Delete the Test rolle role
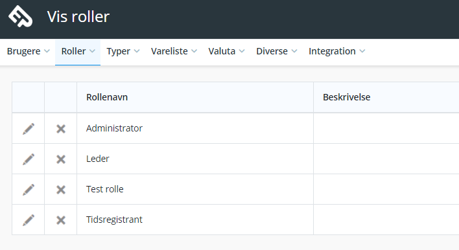459x250 pixels. point(61,190)
